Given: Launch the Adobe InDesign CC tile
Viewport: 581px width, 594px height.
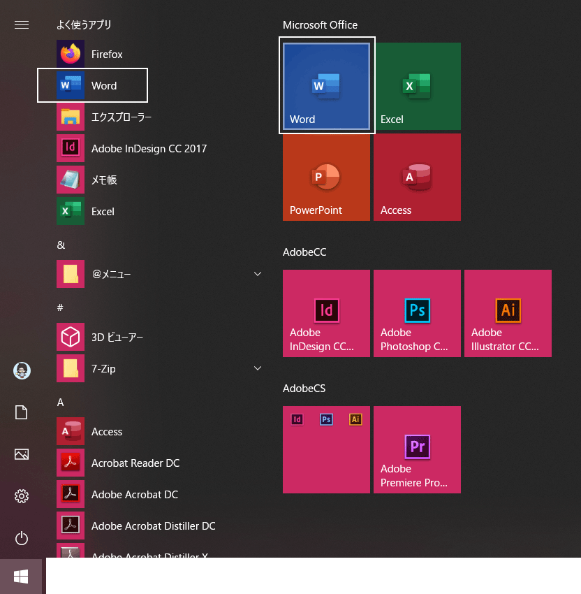Looking at the screenshot, I should [326, 313].
